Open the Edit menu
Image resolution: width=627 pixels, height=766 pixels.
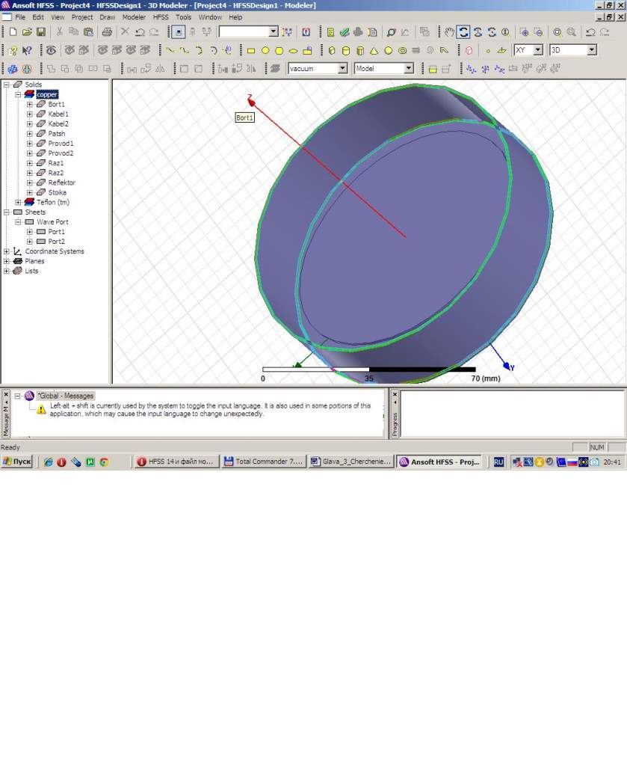click(x=38, y=17)
